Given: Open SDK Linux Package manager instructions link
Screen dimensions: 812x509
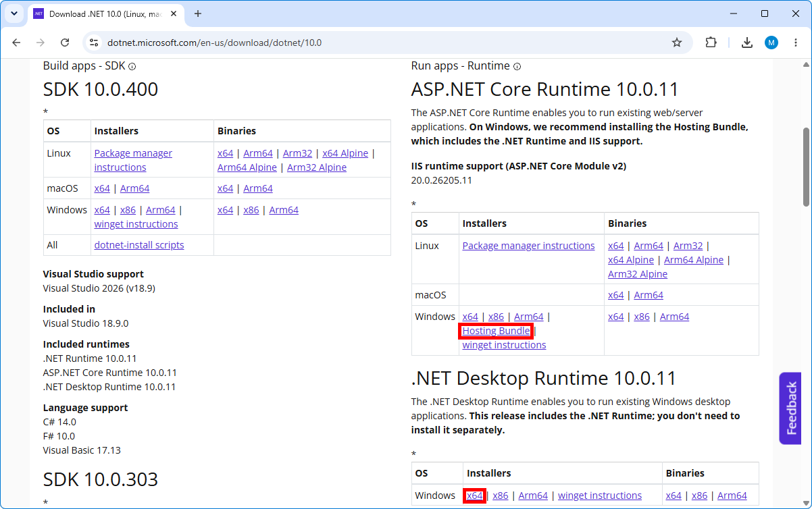Looking at the screenshot, I should tap(133, 160).
